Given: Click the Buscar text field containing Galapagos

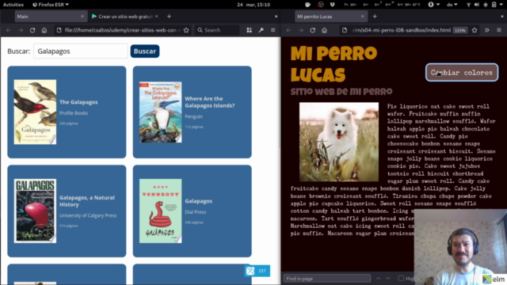Looking at the screenshot, I should [81, 51].
